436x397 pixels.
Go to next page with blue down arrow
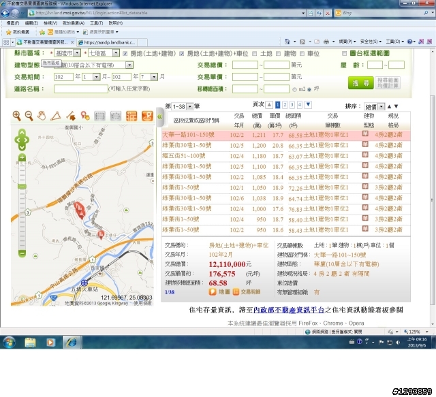(308, 105)
